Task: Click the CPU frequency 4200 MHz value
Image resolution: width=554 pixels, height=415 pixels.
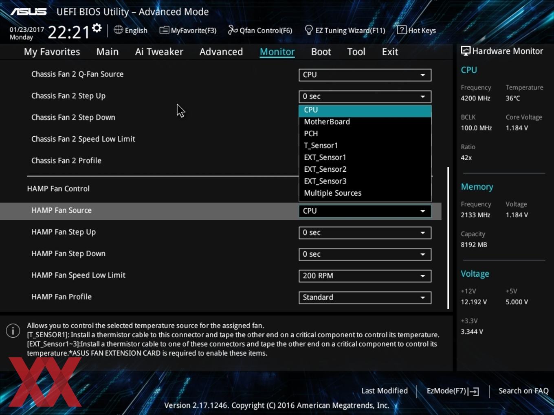Action: click(475, 98)
